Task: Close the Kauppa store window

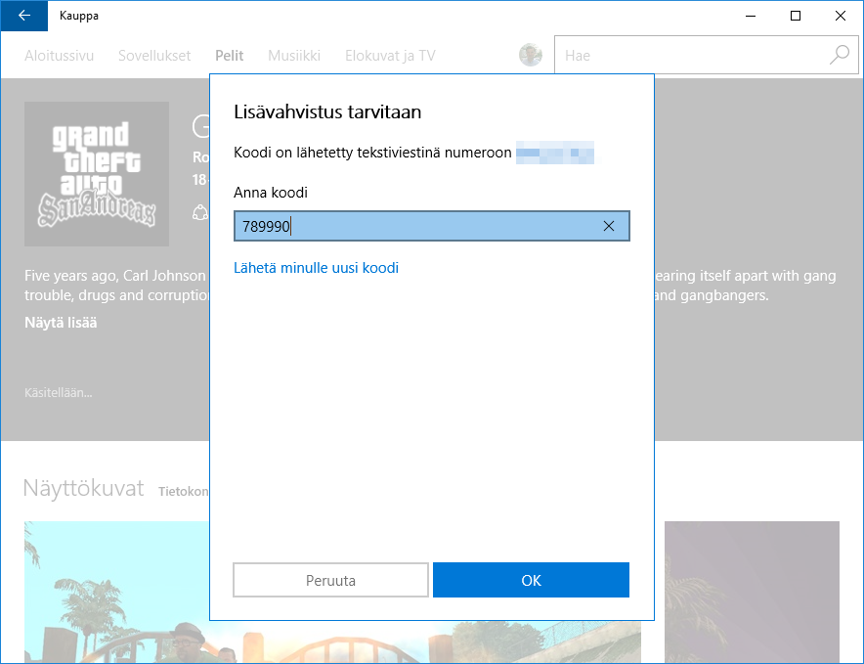Action: pyautogui.click(x=841, y=16)
